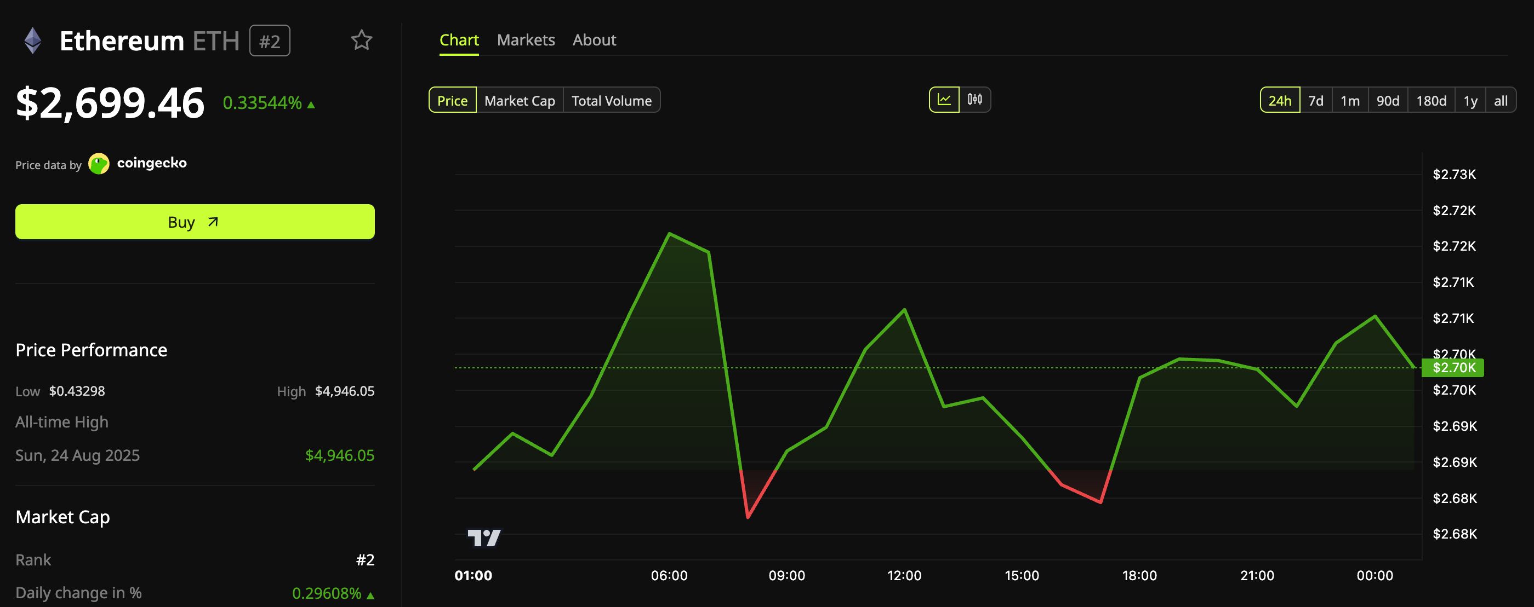Click the Daily change 0.29608% value

[x=327, y=593]
